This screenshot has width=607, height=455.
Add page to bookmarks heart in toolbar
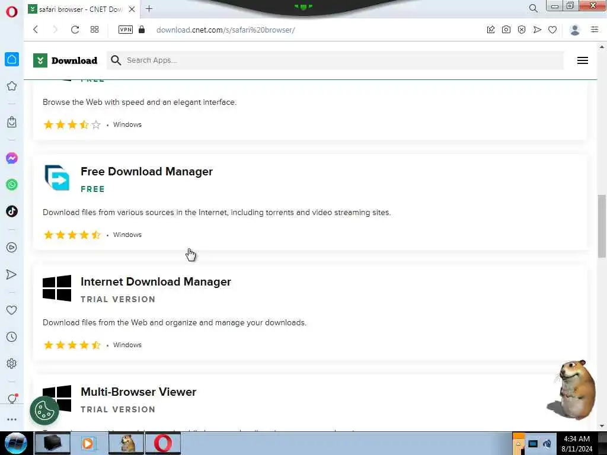552,30
